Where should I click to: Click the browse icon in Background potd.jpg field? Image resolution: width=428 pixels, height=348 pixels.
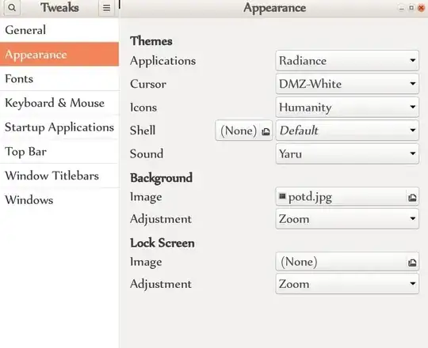[x=412, y=198]
